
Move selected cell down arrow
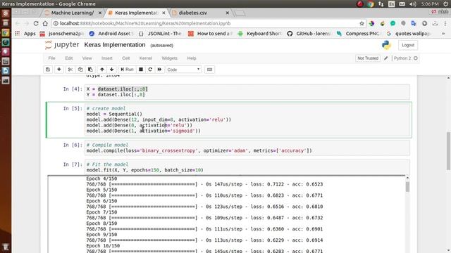pyautogui.click(x=111, y=70)
